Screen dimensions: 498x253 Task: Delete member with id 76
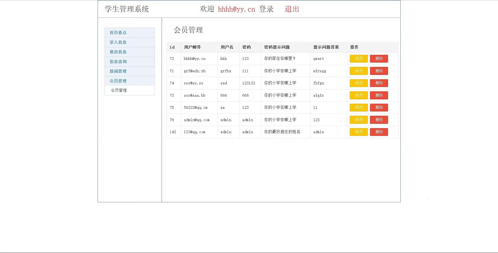click(x=379, y=120)
